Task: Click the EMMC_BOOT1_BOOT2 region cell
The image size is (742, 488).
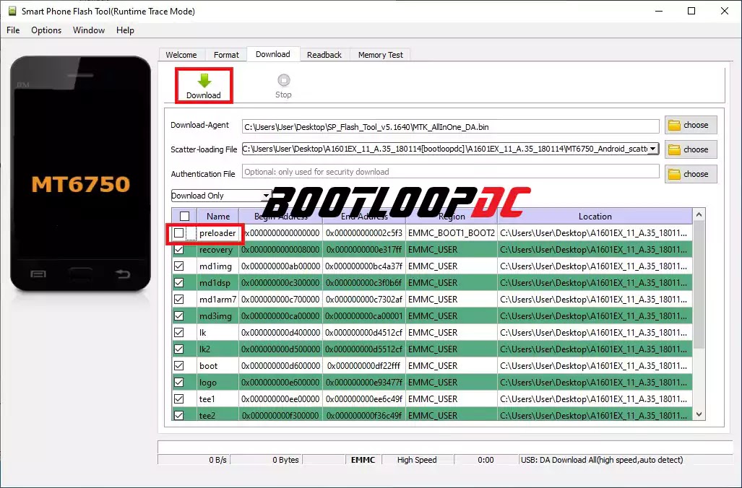Action: tap(452, 232)
